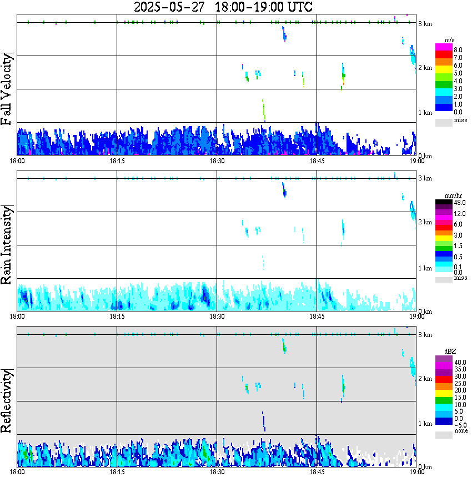Click '25.0' in the dBZ legend
Viewport: 472px width, 482px height.
(x=460, y=384)
